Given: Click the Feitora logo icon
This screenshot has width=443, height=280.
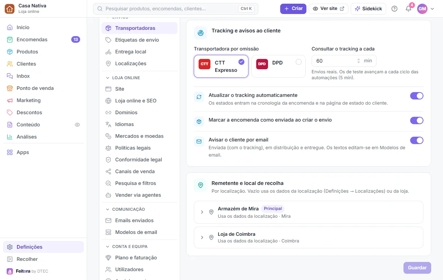Looking at the screenshot, I should 10,271.
